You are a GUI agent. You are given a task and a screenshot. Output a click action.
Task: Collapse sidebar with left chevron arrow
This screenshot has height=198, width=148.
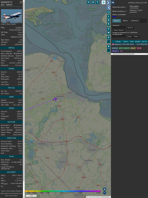point(109,8)
